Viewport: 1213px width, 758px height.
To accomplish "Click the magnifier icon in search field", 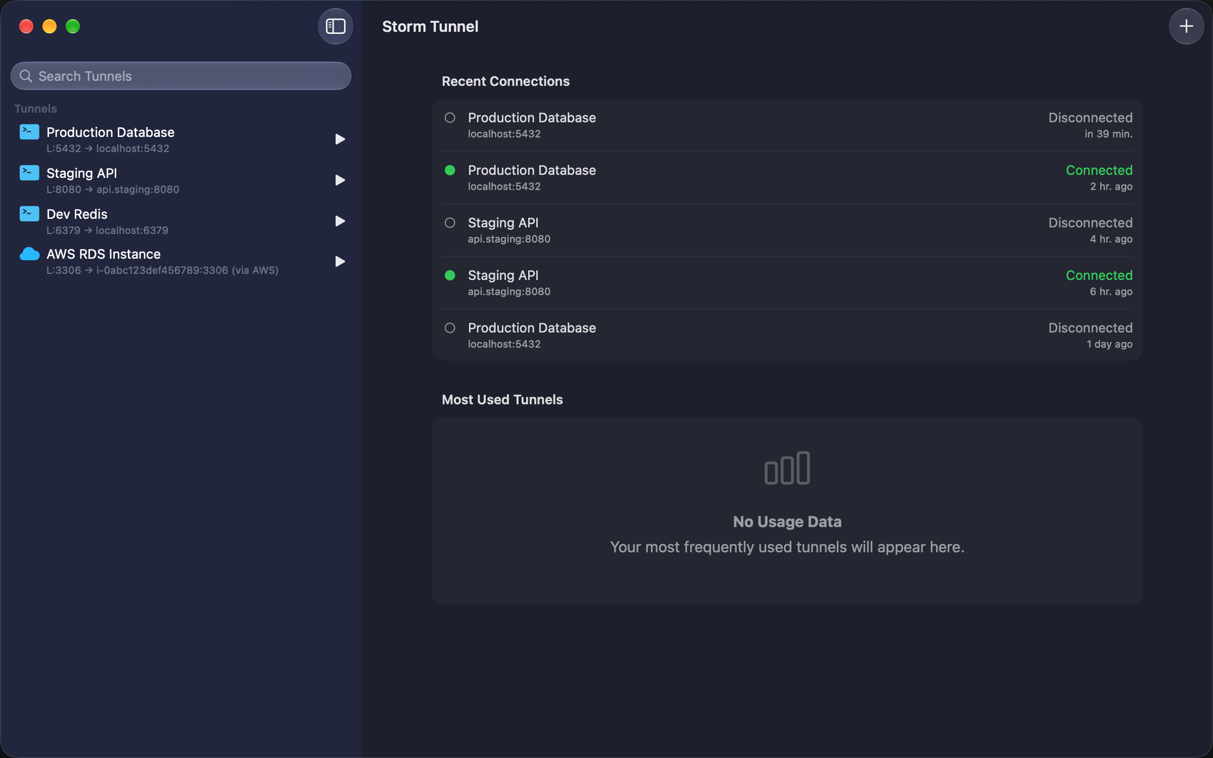I will [26, 76].
